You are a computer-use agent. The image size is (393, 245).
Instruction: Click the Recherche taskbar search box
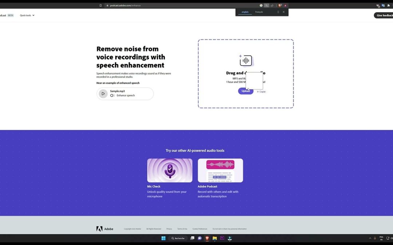point(178,238)
